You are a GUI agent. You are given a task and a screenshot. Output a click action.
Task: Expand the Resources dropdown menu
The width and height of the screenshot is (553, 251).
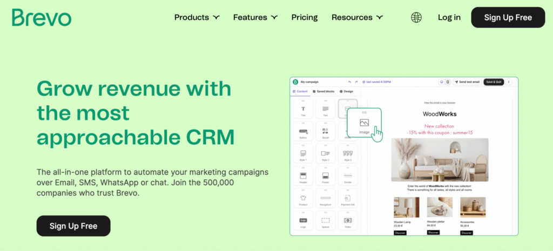click(x=358, y=17)
